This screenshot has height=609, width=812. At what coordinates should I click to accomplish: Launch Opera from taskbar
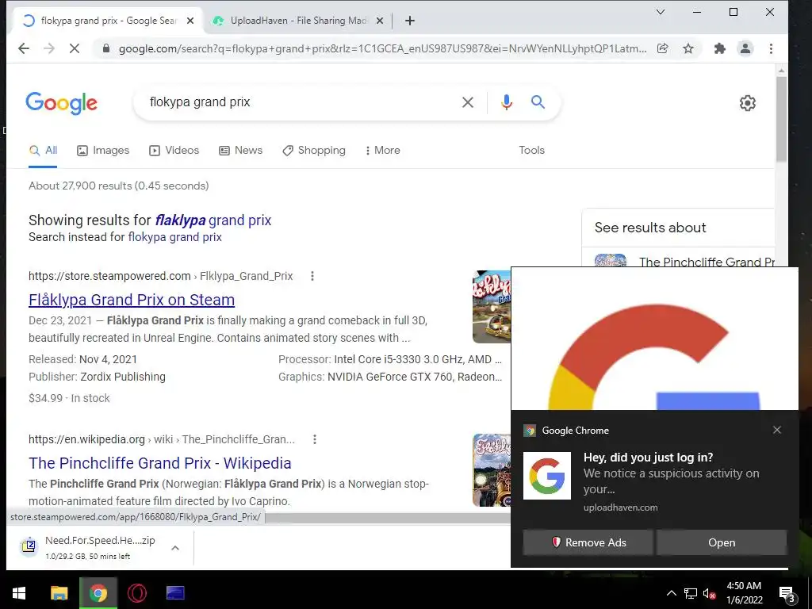pyautogui.click(x=136, y=593)
